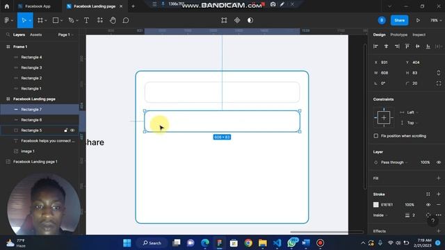Toggle layer visibility in Layer section

439,162
